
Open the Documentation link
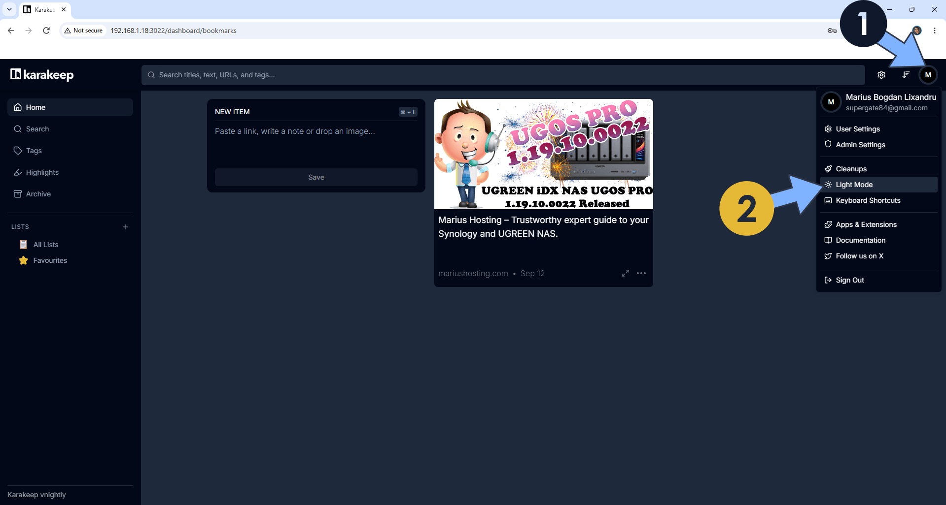pos(879,240)
